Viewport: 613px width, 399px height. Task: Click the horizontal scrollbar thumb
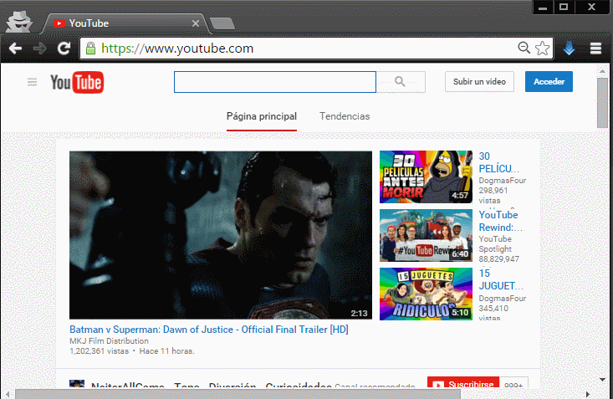pyautogui.click(x=238, y=394)
